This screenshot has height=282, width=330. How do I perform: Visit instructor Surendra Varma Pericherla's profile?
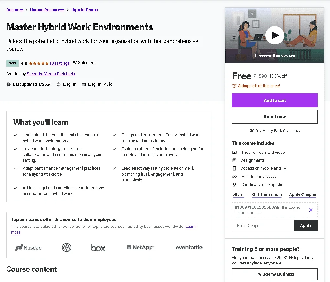[51, 74]
